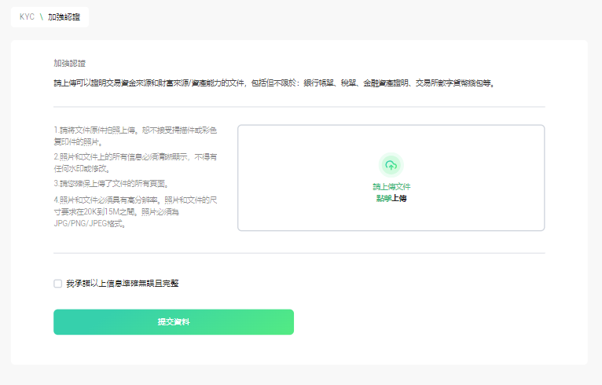The height and width of the screenshot is (385, 602).
Task: Click the 我承諾以上信息準確無誤且完整 label text
Action: [123, 284]
